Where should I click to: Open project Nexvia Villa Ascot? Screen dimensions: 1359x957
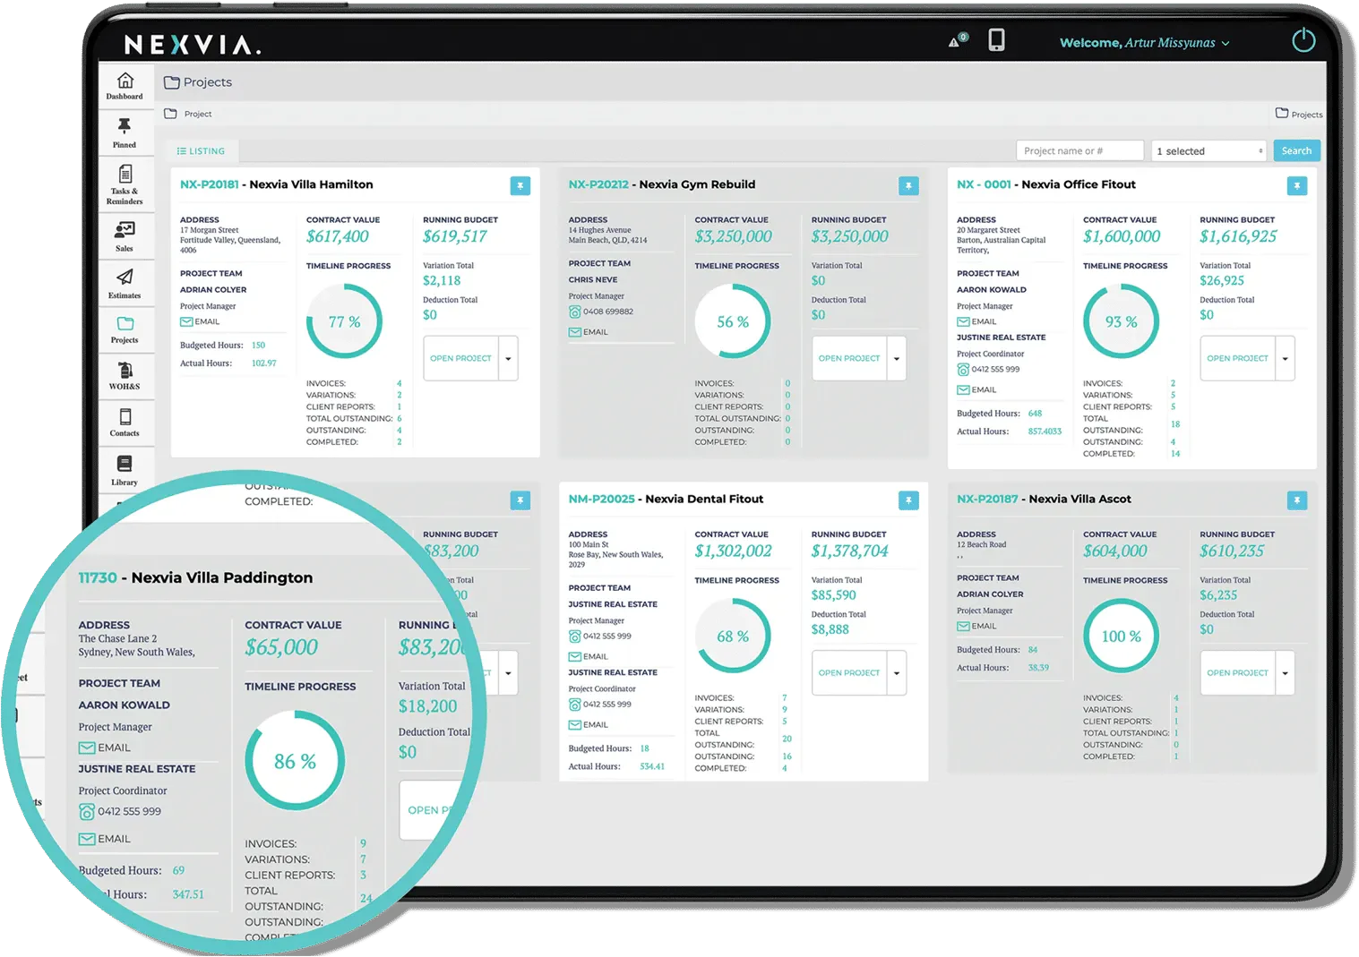[x=1237, y=673]
